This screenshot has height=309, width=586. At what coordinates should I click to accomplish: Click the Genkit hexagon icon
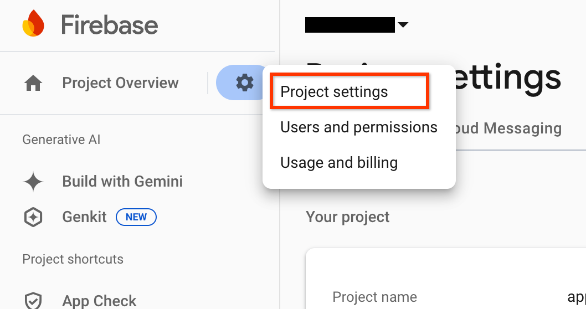pos(33,217)
